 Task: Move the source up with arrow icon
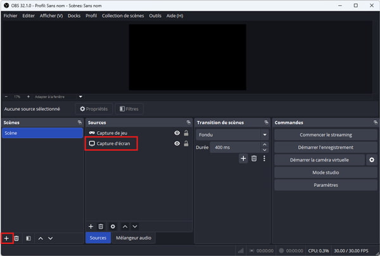point(125,226)
